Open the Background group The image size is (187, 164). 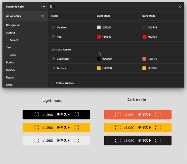pyautogui.click(x=13, y=25)
